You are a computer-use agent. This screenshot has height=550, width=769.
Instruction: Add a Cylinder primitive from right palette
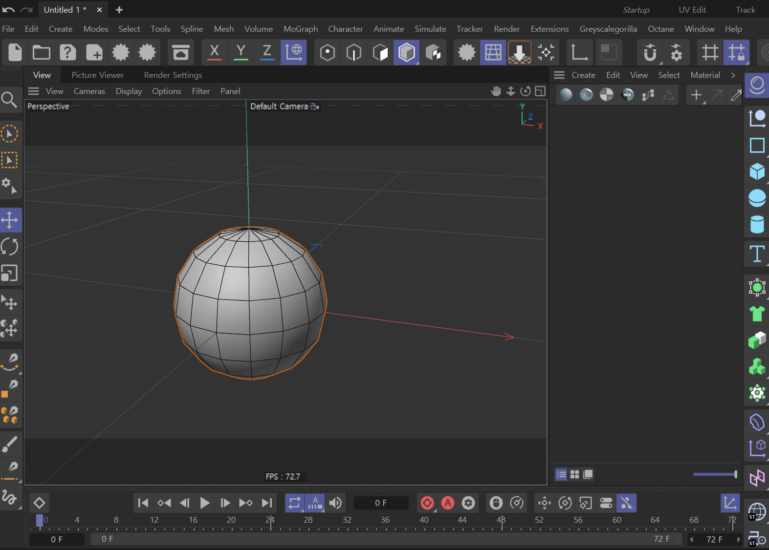pos(757,224)
